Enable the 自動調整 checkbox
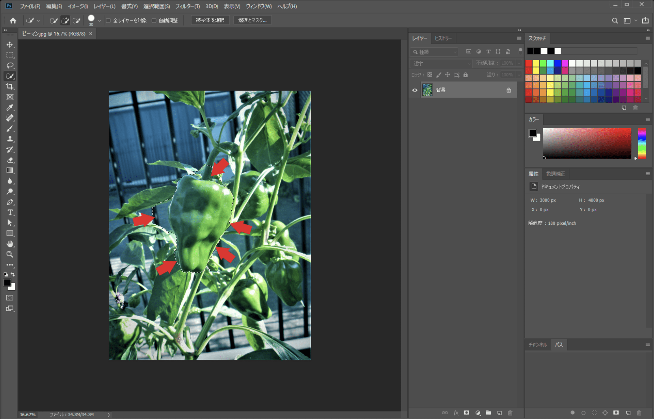The width and height of the screenshot is (654, 419). pos(154,20)
